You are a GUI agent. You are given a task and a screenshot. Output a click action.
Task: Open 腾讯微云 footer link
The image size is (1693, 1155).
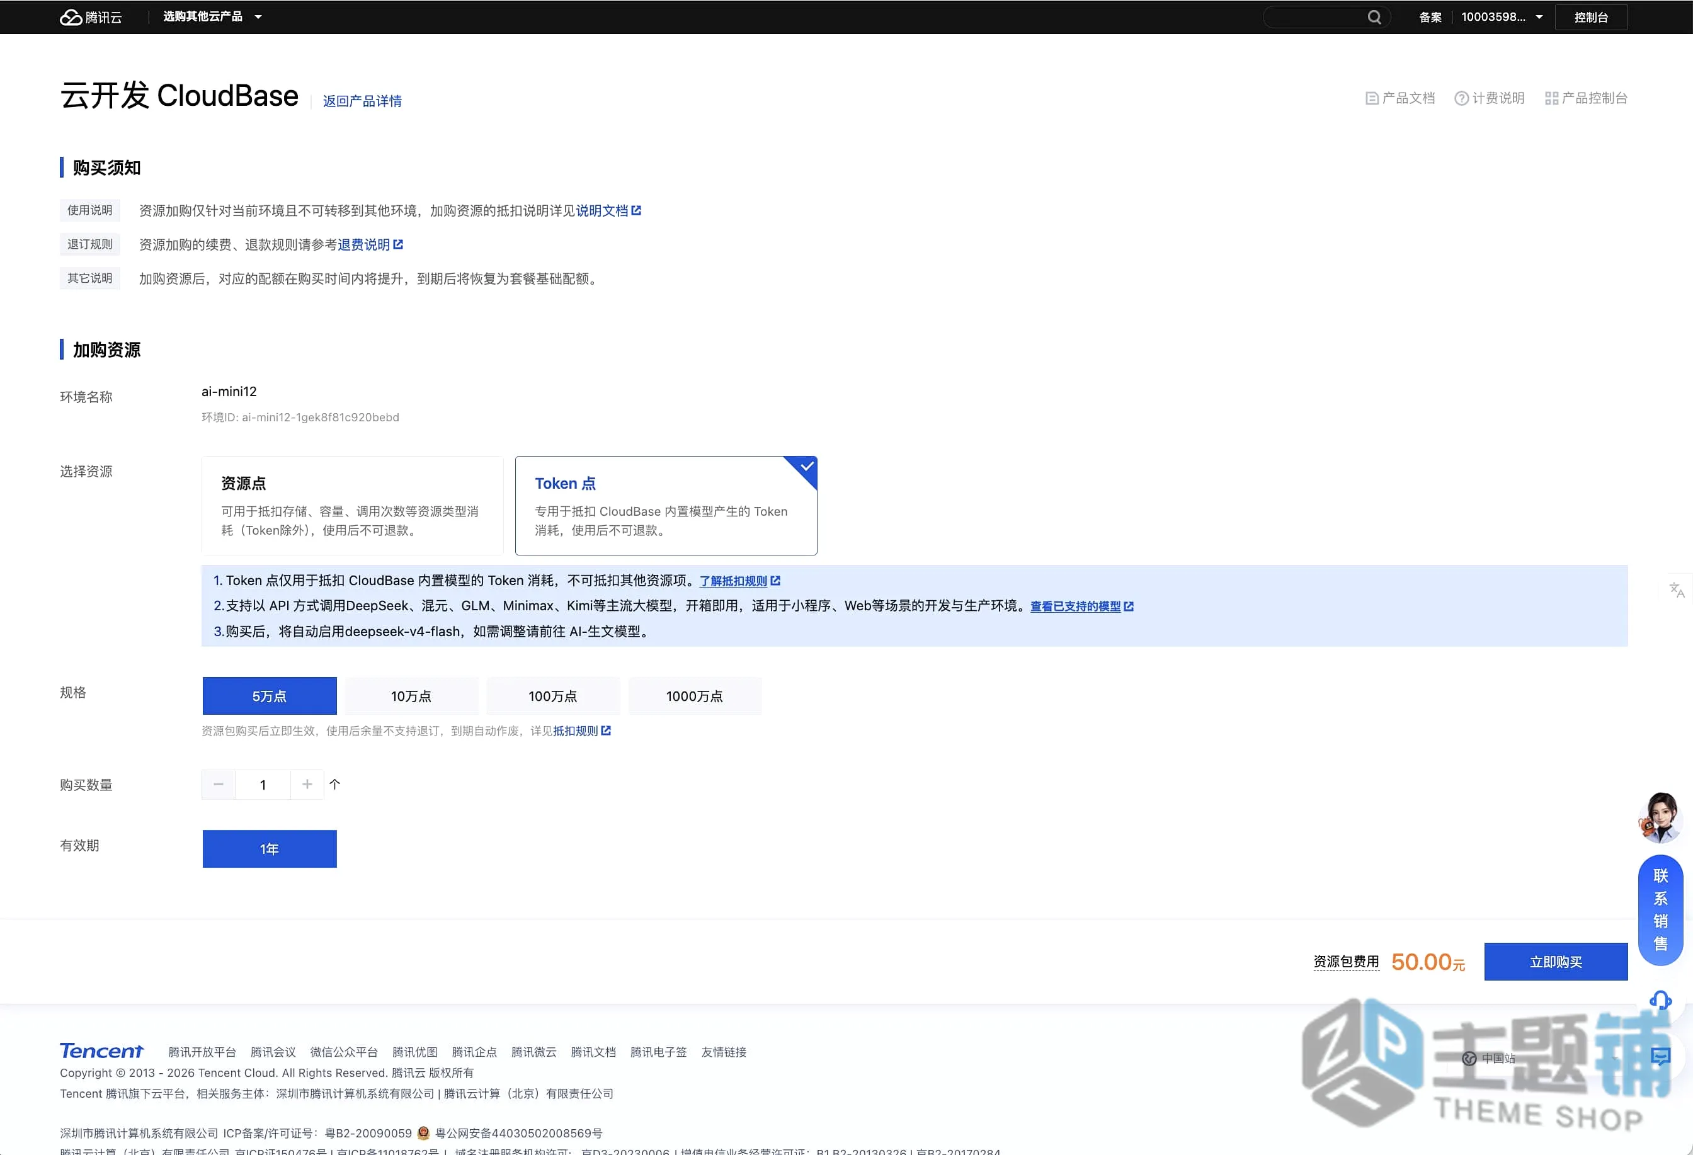tap(534, 1052)
